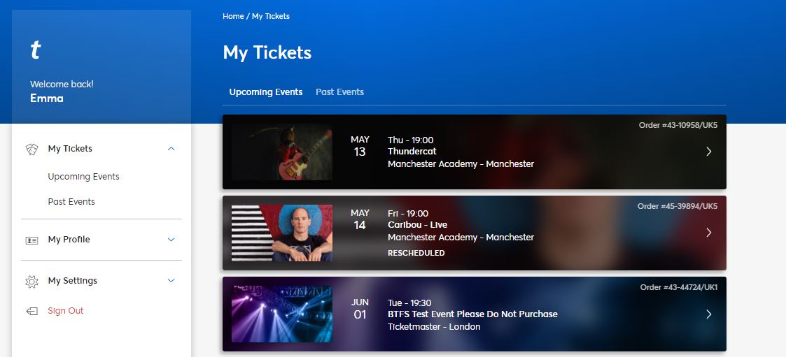Click the My Tickets ticket icon
Viewport: 786px width, 357px height.
point(31,149)
